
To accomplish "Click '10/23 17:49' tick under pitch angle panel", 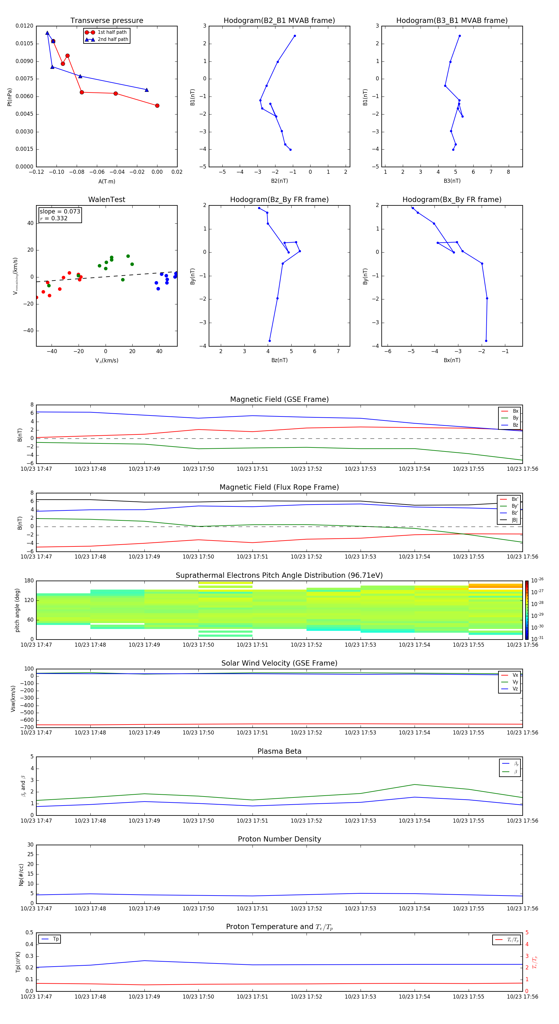I will pos(144,645).
